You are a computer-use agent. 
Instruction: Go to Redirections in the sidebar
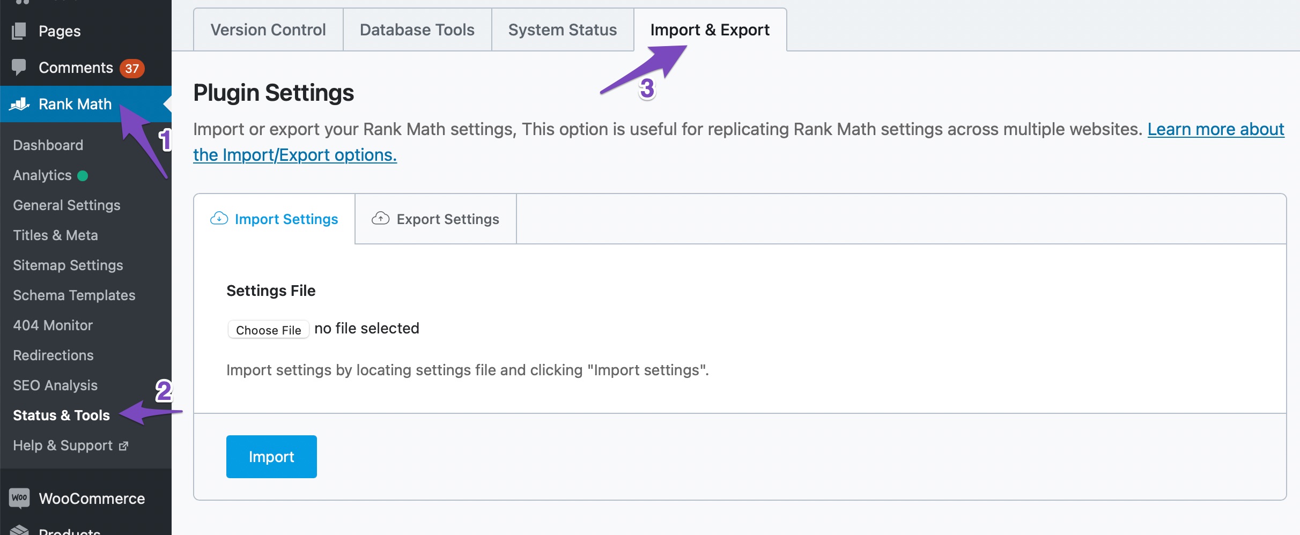pos(53,355)
